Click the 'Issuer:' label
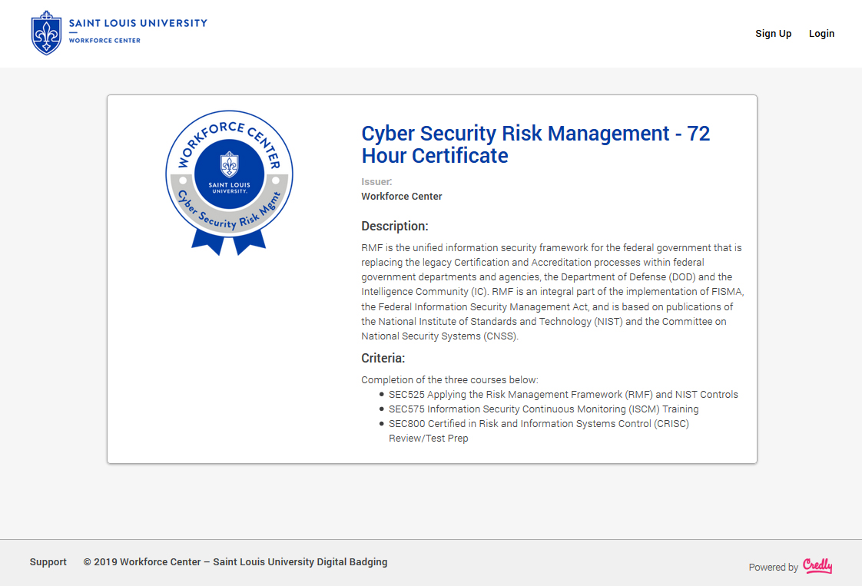The height and width of the screenshot is (586, 862). [x=376, y=181]
